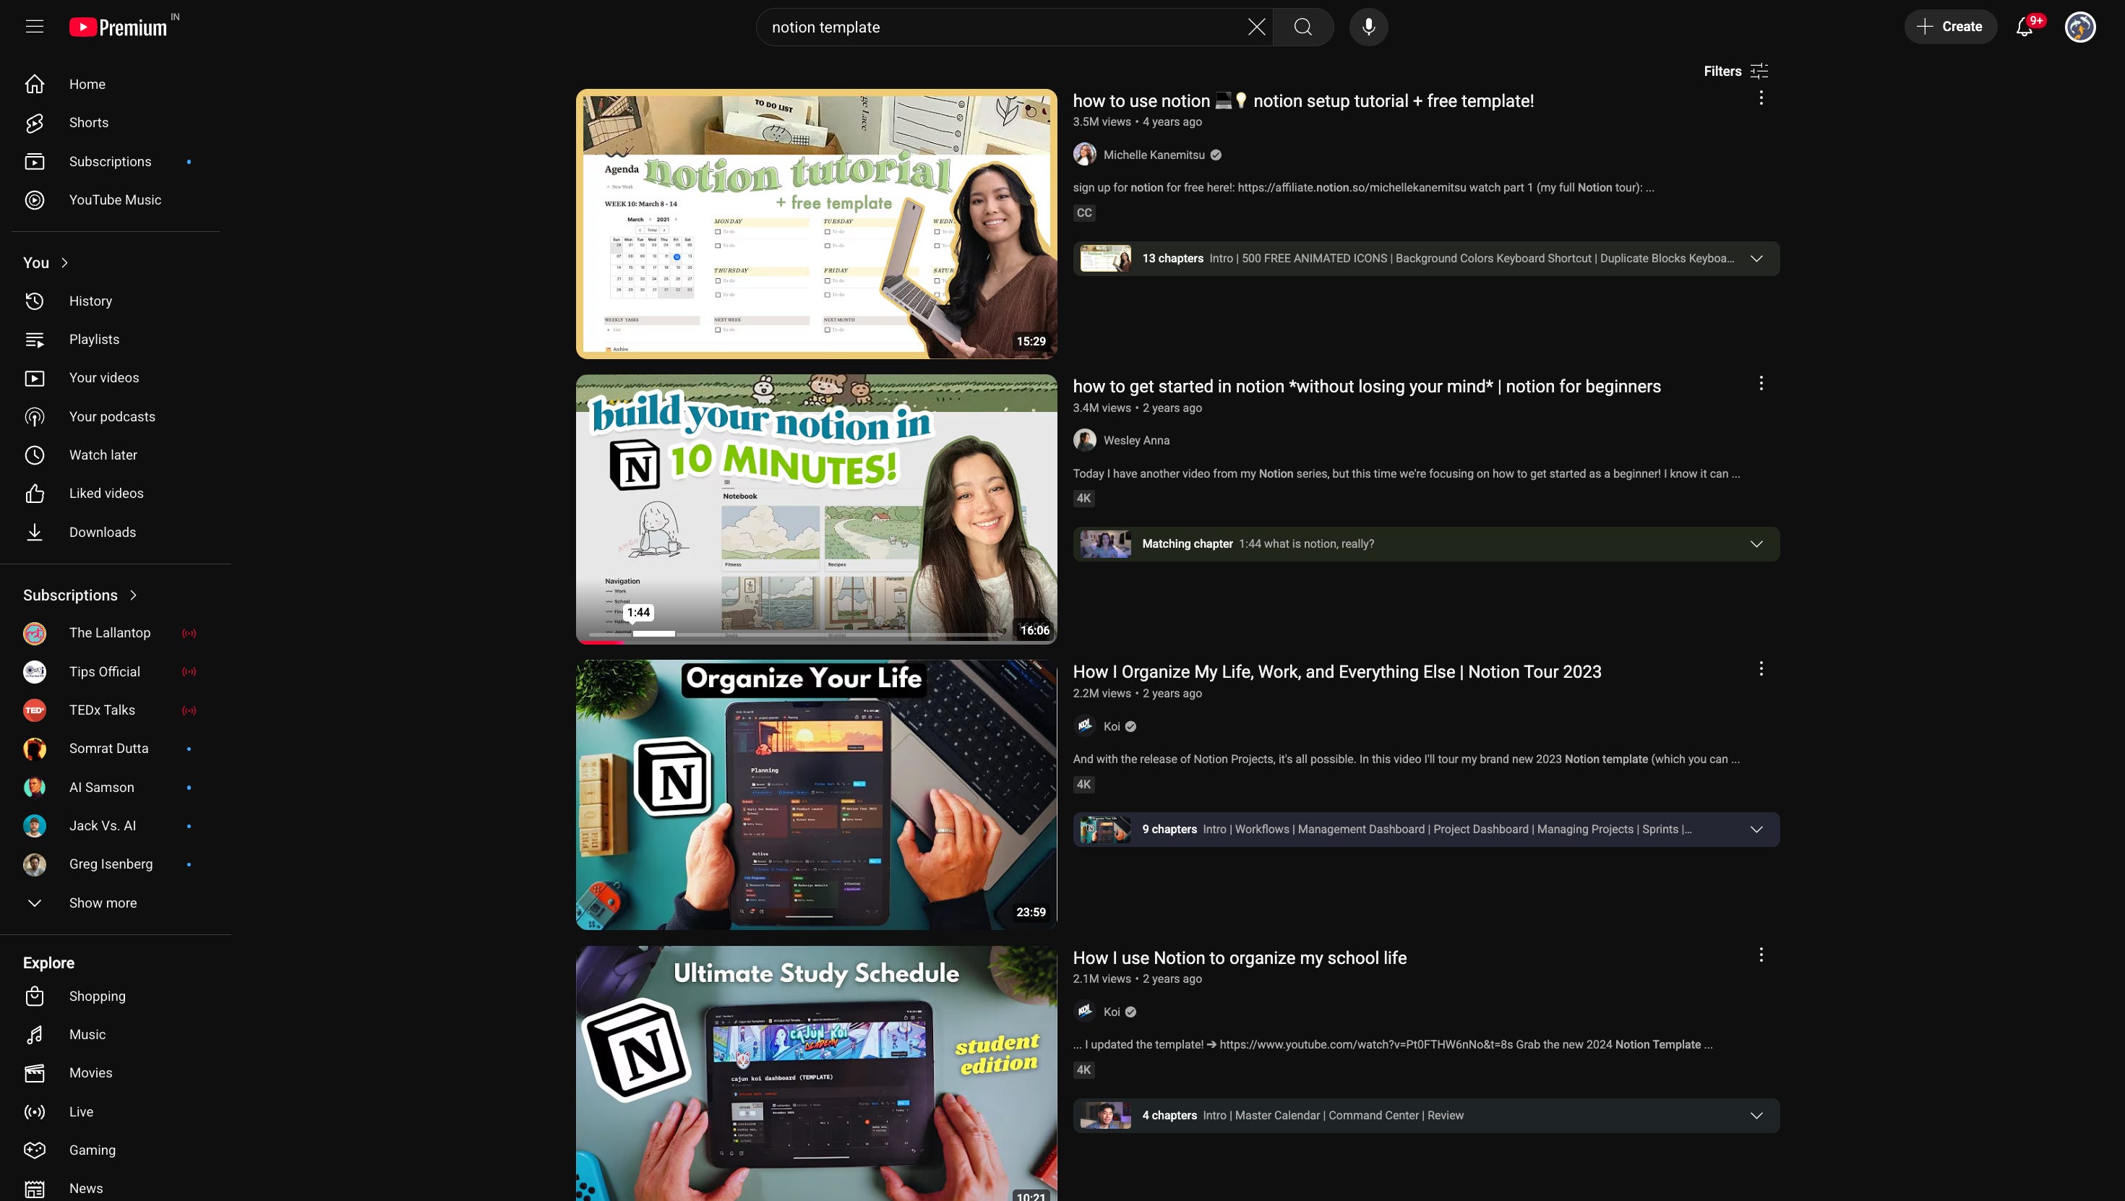Click the search magnifier button
This screenshot has height=1201, width=2125.
click(1302, 27)
